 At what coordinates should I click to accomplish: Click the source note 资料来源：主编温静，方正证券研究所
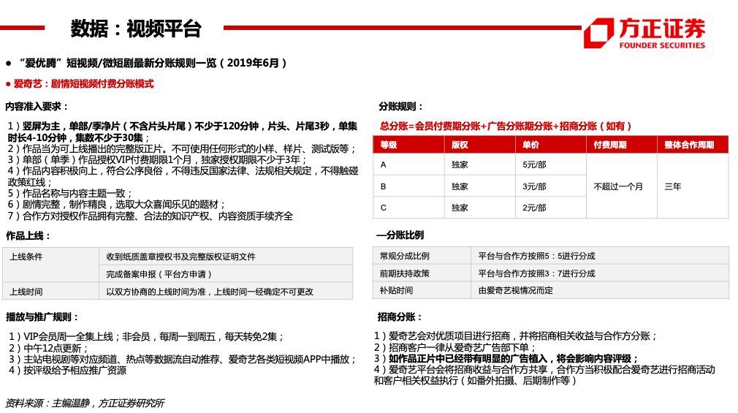coord(85,403)
